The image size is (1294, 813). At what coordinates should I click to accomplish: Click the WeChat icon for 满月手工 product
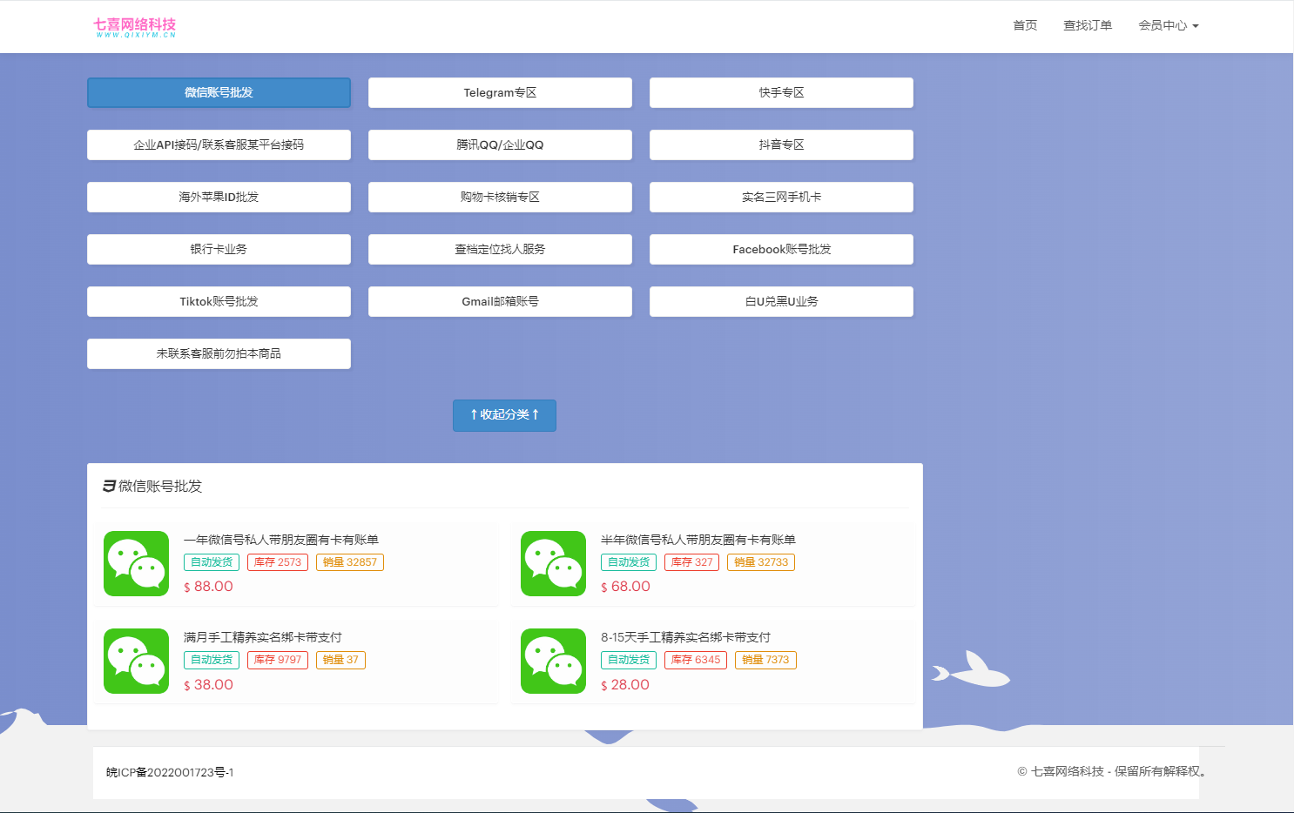[x=136, y=662]
